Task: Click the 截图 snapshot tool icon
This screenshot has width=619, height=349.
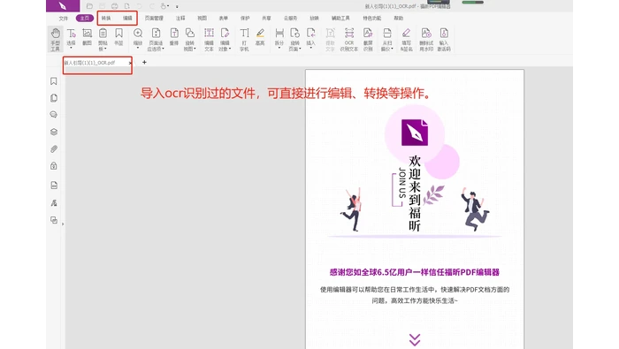Action: pos(87,37)
